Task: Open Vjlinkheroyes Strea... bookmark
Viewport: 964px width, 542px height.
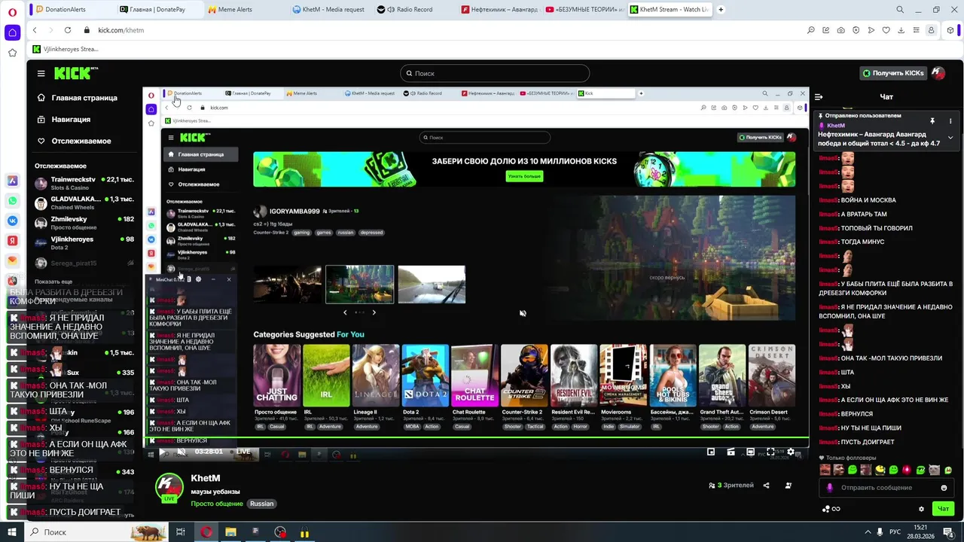Action: [65, 49]
